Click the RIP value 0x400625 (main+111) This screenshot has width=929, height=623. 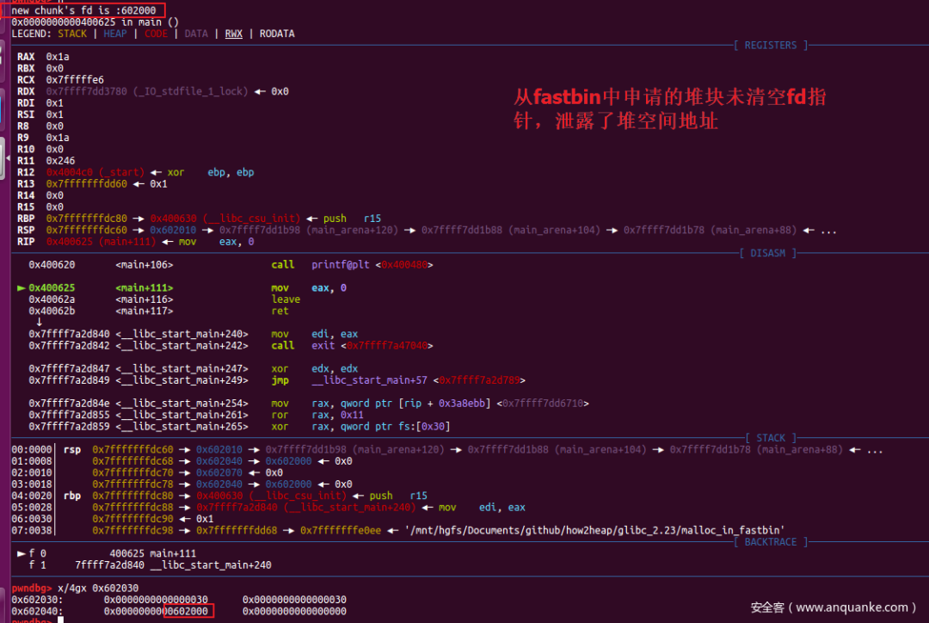point(101,242)
